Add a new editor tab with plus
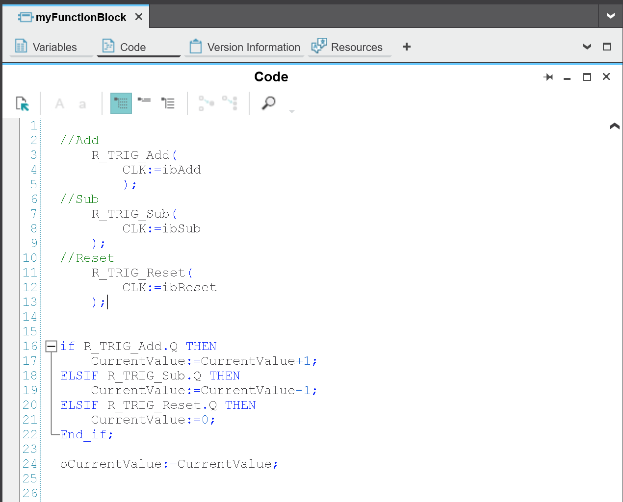Screen dimensions: 623x502 [x=407, y=47]
